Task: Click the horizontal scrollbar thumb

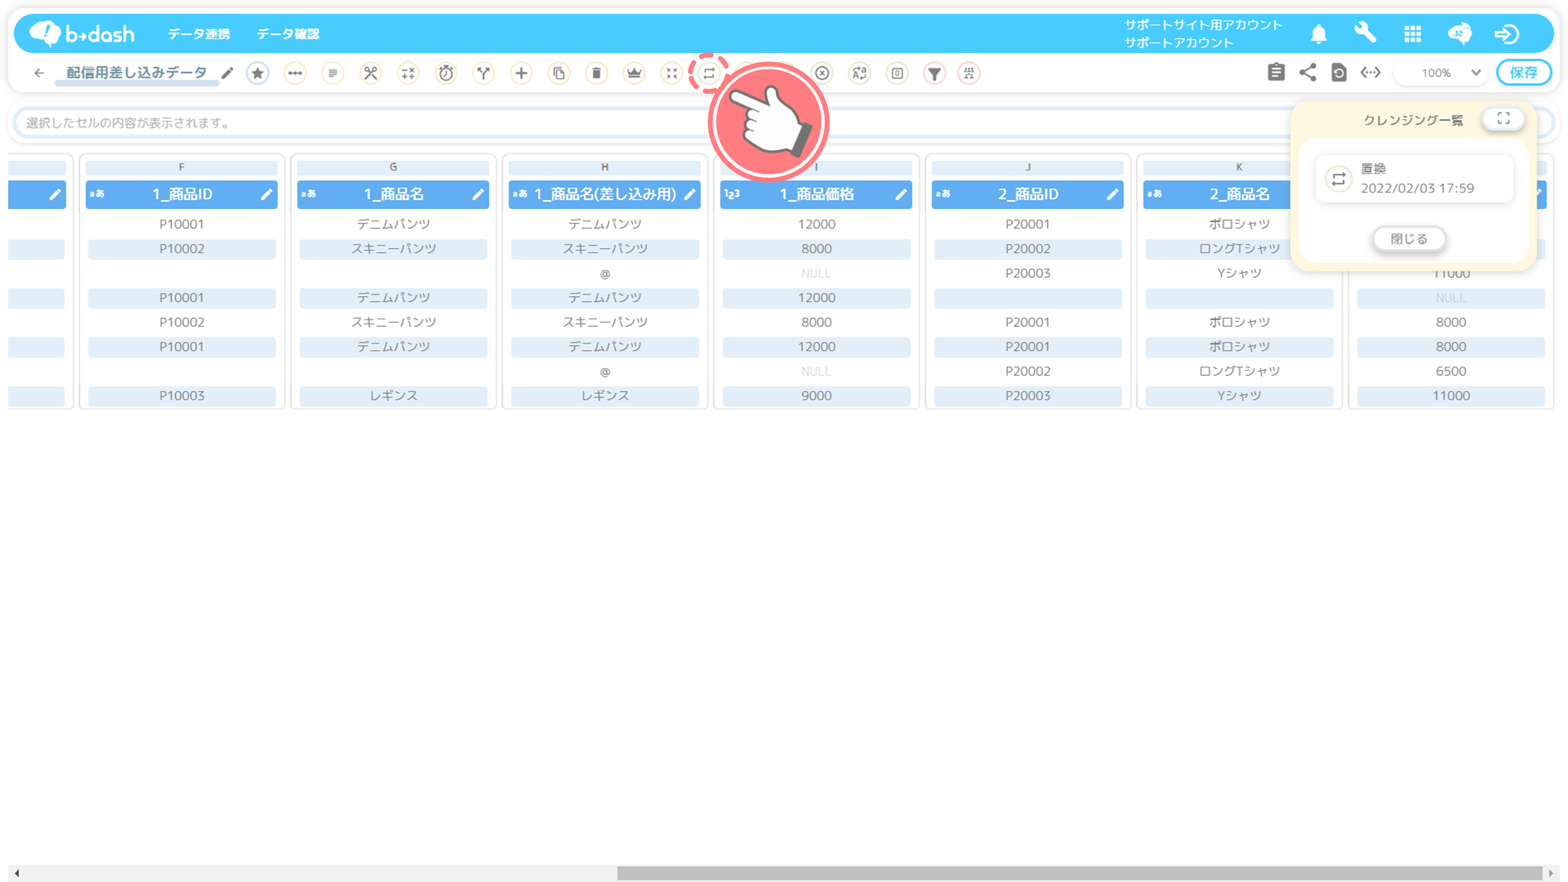Action: click(1079, 873)
